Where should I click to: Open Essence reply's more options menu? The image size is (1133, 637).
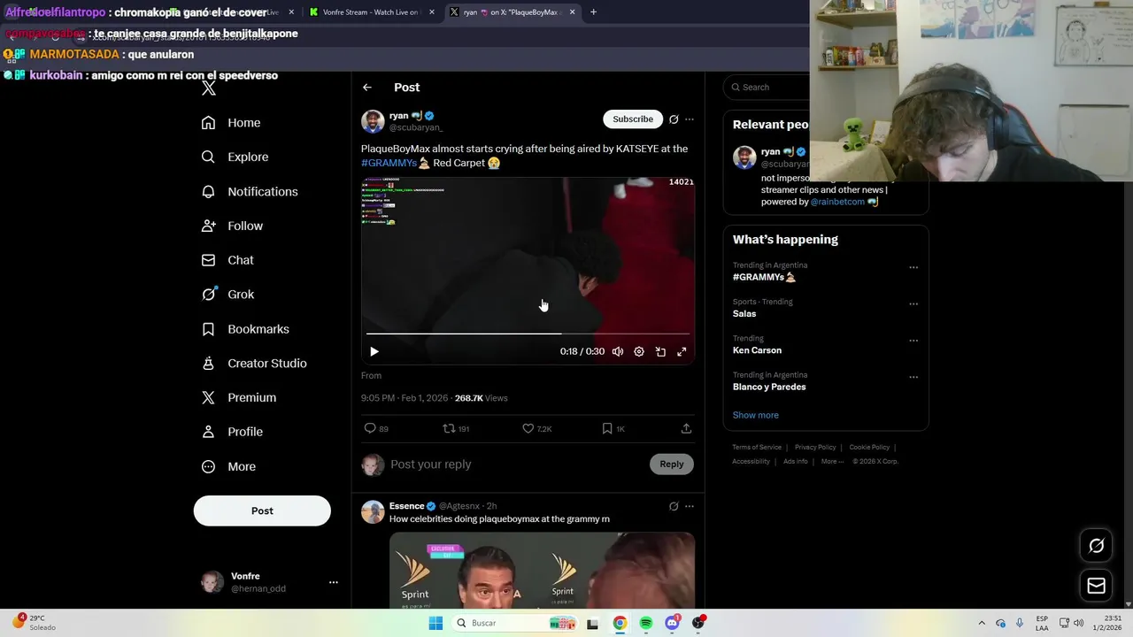(x=690, y=506)
